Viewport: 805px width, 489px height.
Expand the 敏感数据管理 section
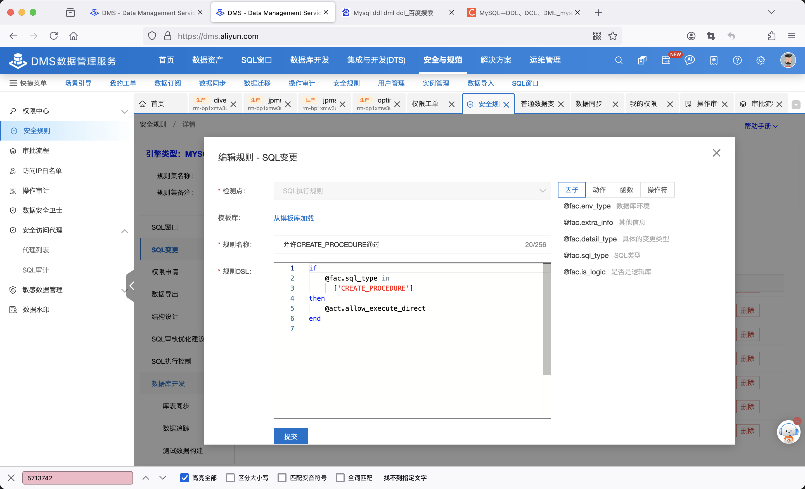click(x=124, y=290)
